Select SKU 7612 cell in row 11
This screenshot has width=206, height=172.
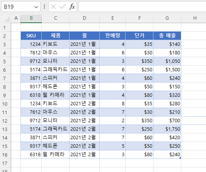31,112
